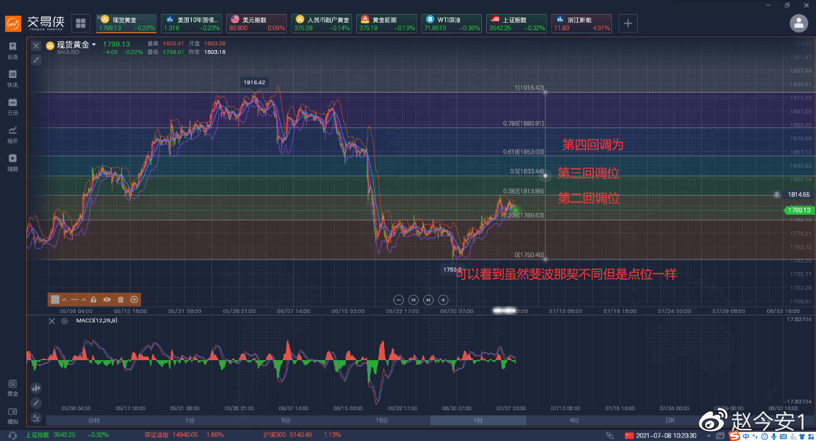
Task: Select 4时 timeframe
Action: (x=574, y=420)
